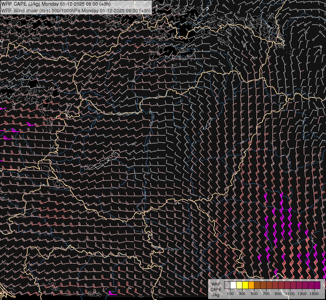Click the WRF Wind shear 500/1000hPa title line
The width and height of the screenshot is (326, 300).
[x=76, y=11]
